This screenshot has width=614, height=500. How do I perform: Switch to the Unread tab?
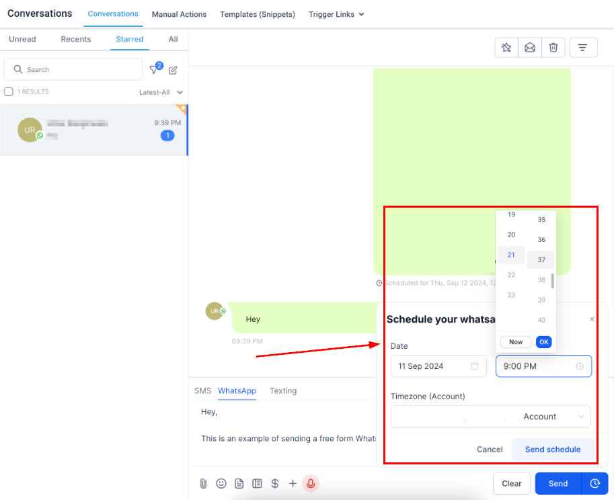point(22,39)
